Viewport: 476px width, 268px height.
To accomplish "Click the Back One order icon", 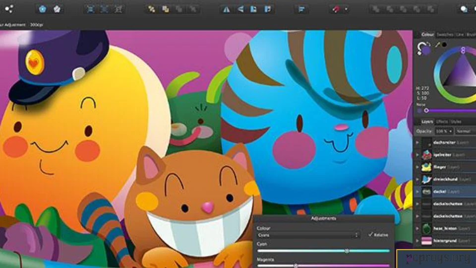I will coord(166,9).
